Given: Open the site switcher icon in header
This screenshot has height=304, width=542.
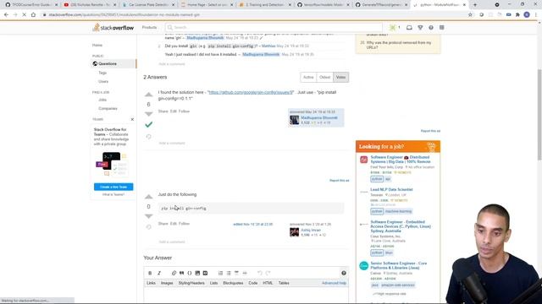Looking at the screenshot, I should pyautogui.click(x=441, y=28).
